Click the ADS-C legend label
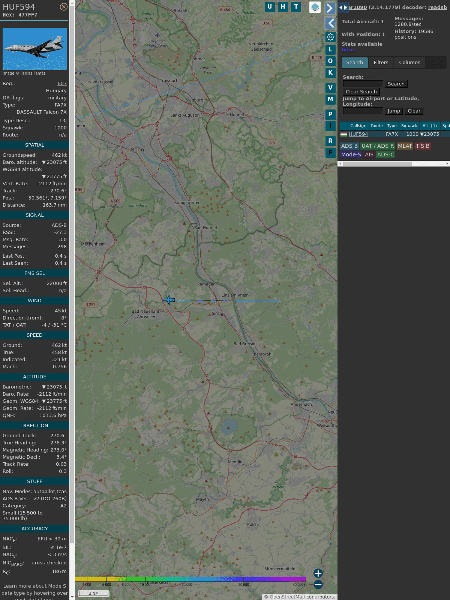This screenshot has width=450, height=600. [385, 155]
